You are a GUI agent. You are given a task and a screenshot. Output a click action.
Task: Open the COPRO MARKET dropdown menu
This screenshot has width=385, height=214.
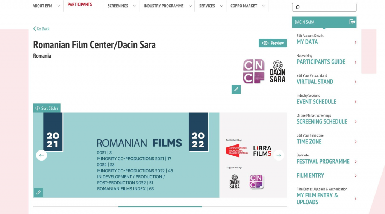coord(248,6)
